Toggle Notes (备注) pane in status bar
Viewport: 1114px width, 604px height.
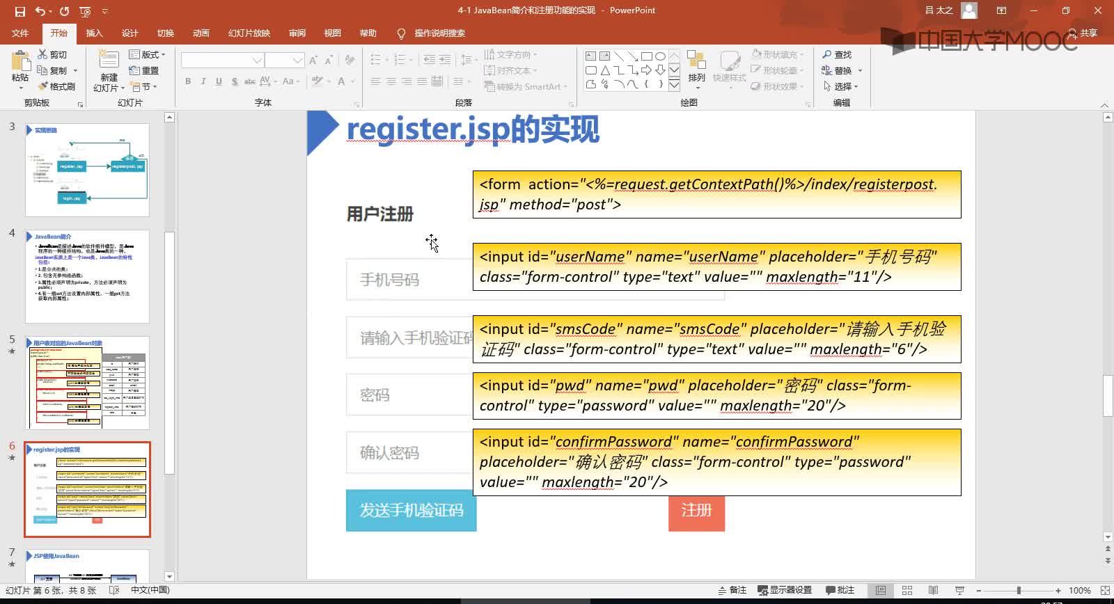click(732, 590)
